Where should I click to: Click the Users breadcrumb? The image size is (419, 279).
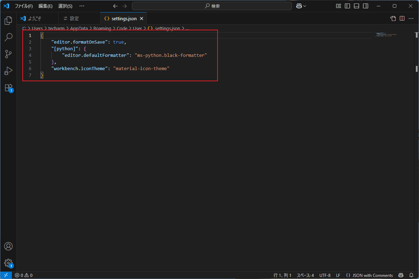coord(37,28)
